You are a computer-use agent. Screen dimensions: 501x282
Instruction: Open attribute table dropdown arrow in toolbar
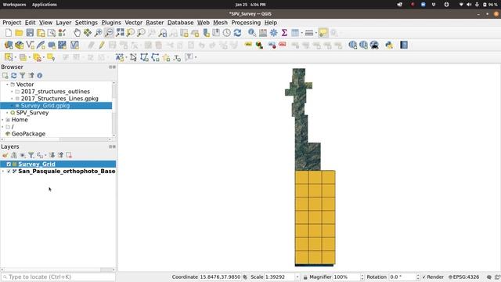tap(302, 33)
